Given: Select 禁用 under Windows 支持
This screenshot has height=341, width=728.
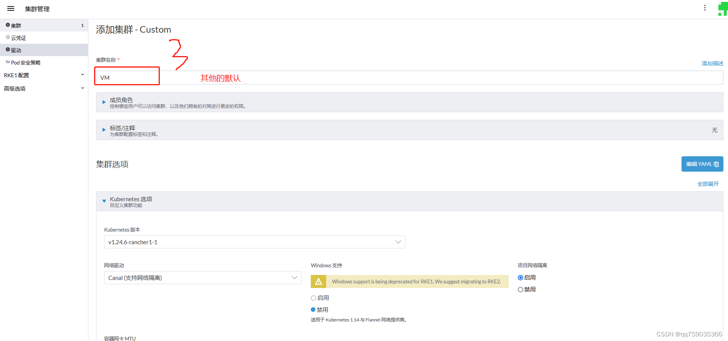Looking at the screenshot, I should coord(313,310).
